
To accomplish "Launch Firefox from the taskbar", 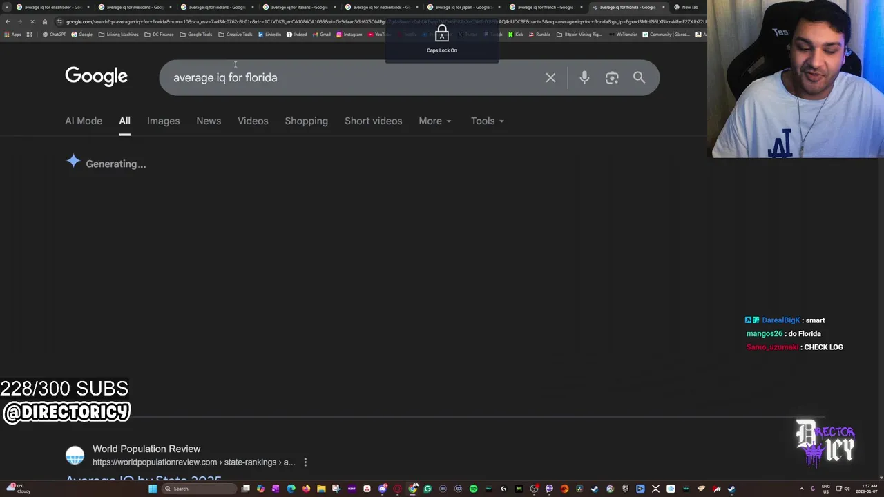I will pyautogui.click(x=306, y=489).
